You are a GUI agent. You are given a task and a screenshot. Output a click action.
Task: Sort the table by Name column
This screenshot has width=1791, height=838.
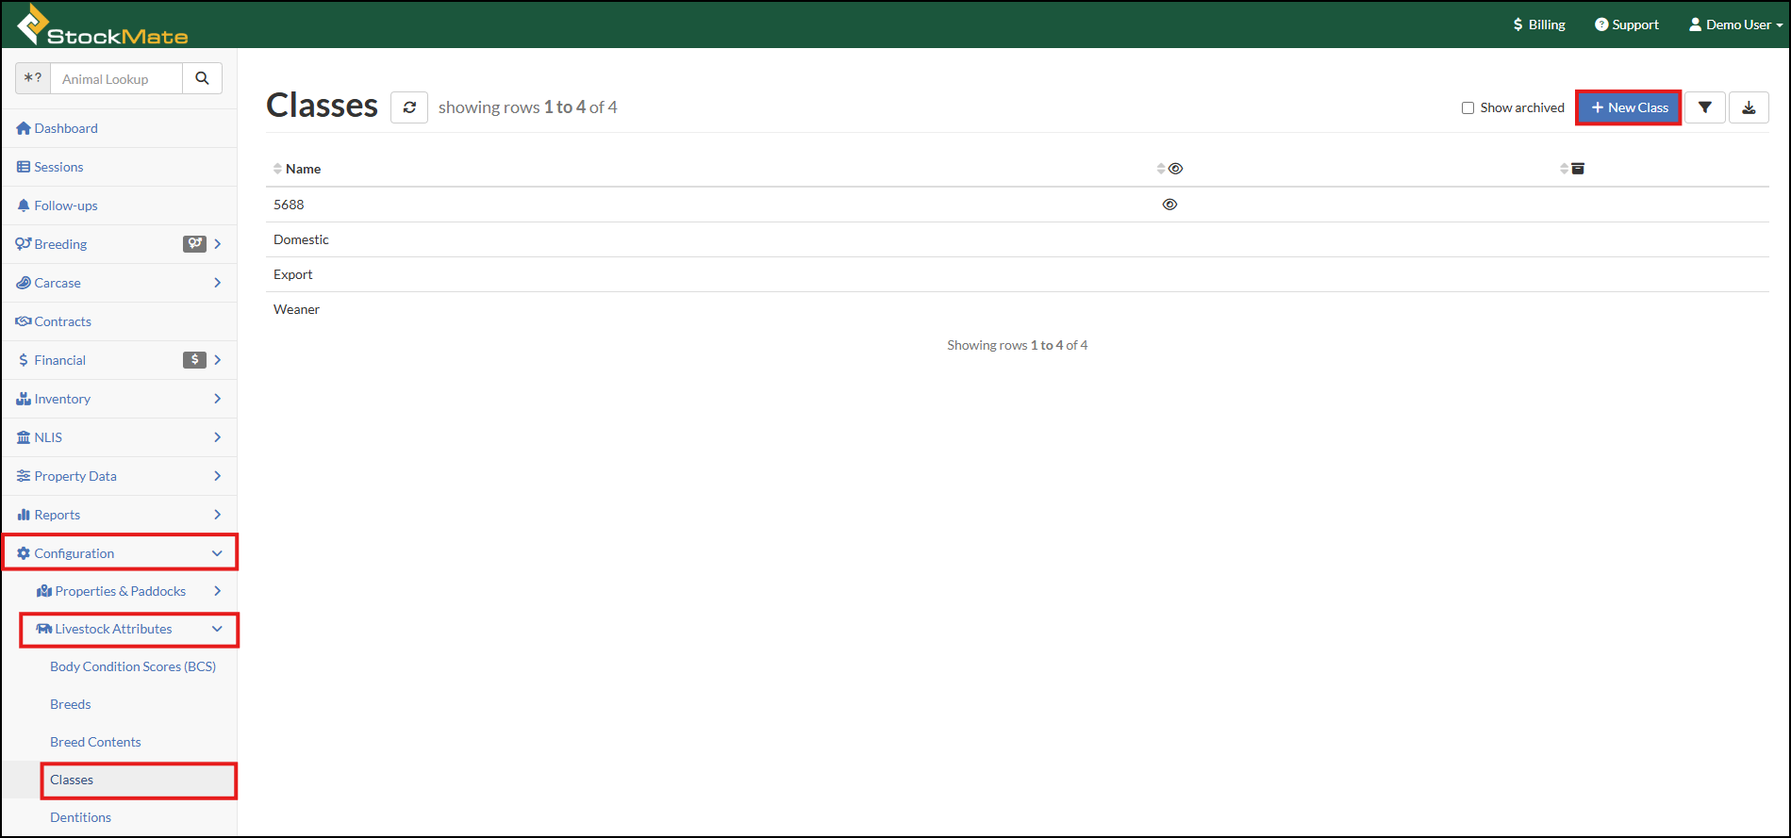[x=303, y=169]
